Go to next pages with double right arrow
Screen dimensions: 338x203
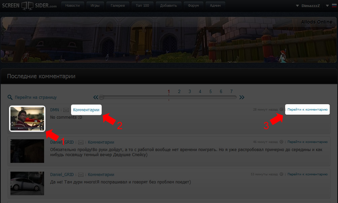(242, 97)
